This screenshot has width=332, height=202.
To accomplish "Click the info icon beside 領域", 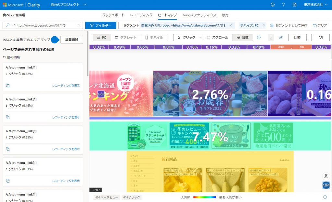I will tap(259, 38).
